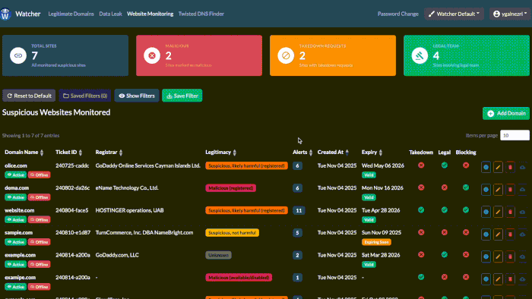Edit the dema.com entry
This screenshot has width=532, height=299.
pos(498,189)
